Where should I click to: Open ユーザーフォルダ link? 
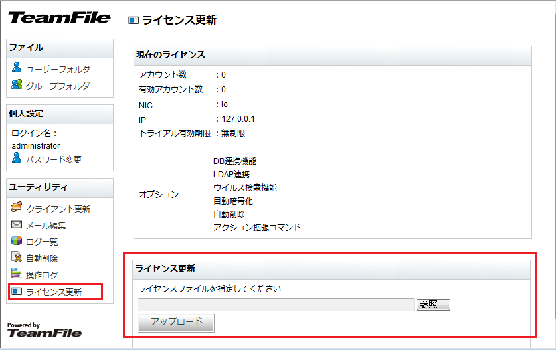[58, 69]
